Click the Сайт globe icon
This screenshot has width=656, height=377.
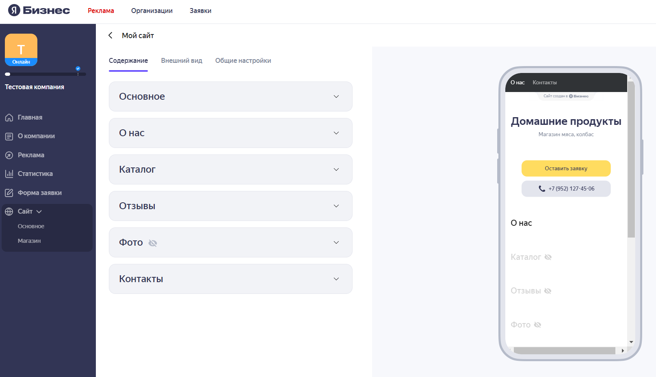pos(9,212)
